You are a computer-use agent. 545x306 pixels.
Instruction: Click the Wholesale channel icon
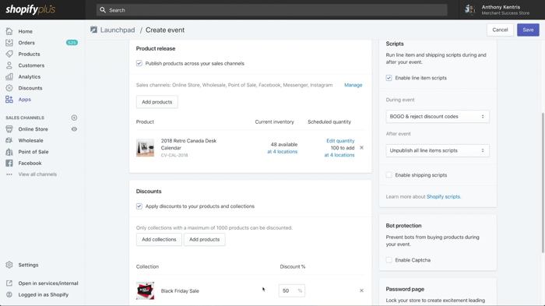[x=9, y=140]
